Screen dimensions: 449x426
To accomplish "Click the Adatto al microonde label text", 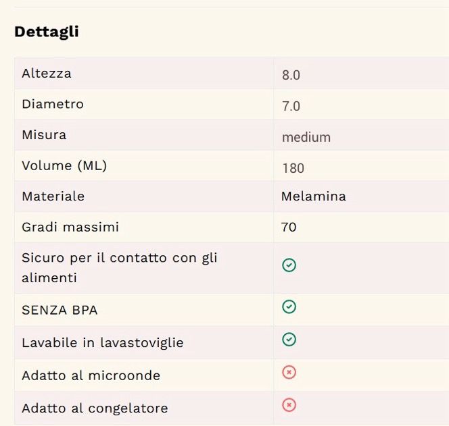I will 91,375.
